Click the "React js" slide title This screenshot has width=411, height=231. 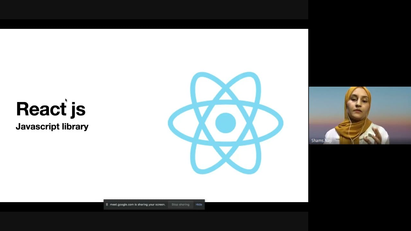click(x=51, y=109)
